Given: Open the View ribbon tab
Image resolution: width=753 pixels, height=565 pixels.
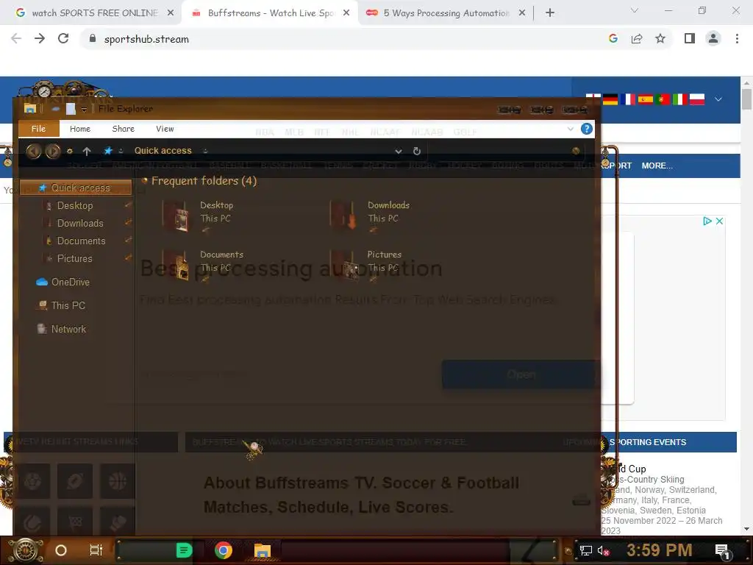Looking at the screenshot, I should pos(165,129).
